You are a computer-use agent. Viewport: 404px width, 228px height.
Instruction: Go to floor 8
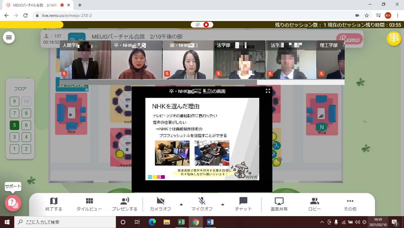(26, 113)
